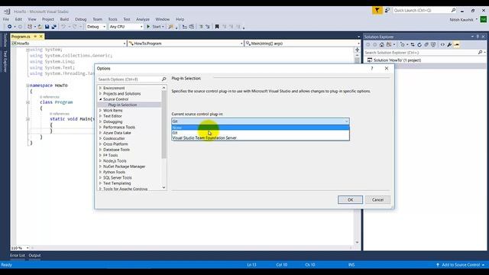Image resolution: width=489 pixels, height=275 pixels.
Task: Click the feedback icon beside Quick Launch
Action: (387, 10)
